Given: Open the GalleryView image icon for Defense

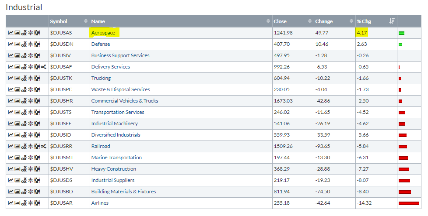Looking at the screenshot, I should click(x=17, y=44).
